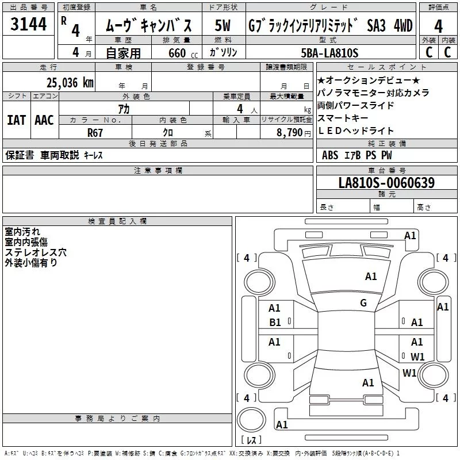Select the 出品番号 header
The height and width of the screenshot is (460, 460).
pyautogui.click(x=28, y=7)
